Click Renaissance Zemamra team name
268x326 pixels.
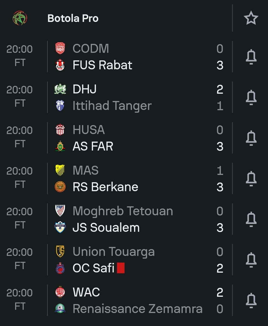(137, 309)
